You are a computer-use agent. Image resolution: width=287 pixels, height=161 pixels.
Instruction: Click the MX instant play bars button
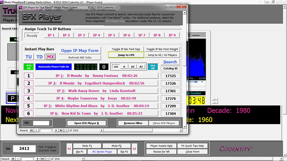coord(51,57)
